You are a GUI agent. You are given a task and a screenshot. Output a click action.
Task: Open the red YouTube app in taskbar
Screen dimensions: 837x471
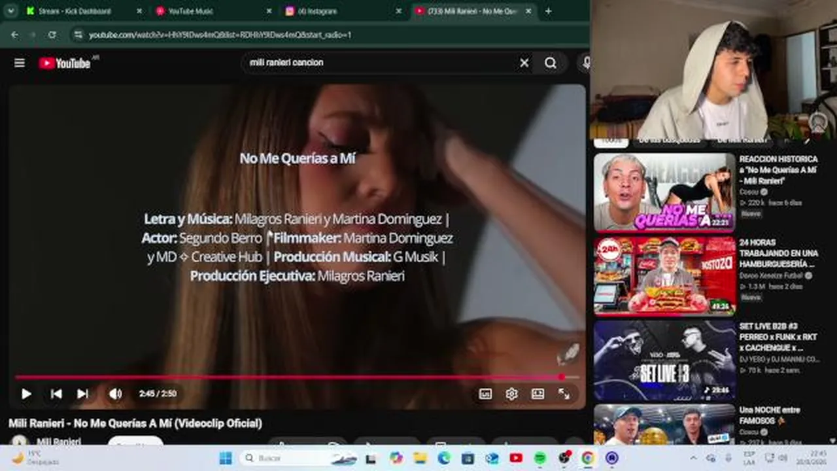[x=516, y=458]
